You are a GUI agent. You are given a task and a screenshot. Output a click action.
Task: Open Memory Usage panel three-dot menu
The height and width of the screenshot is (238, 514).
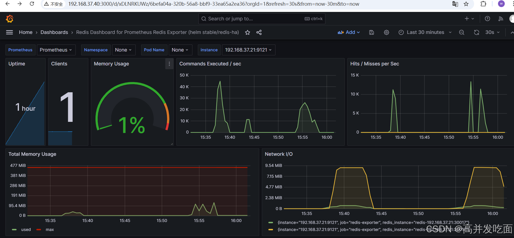coord(169,64)
